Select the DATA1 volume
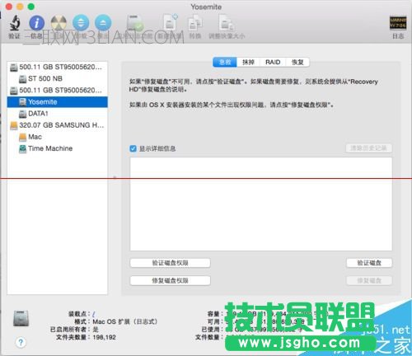Image resolution: width=412 pixels, height=356 pixels. tap(57, 114)
